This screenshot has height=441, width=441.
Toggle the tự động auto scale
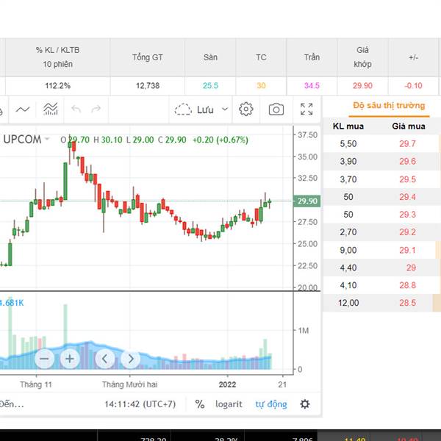(x=271, y=404)
